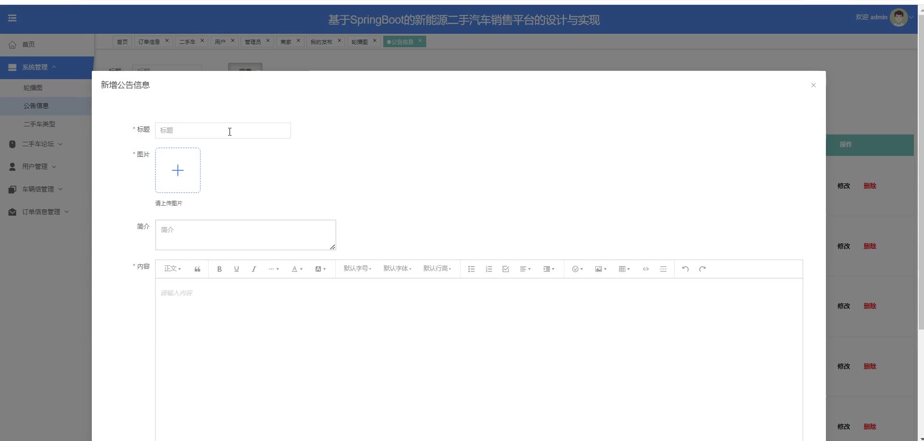The height and width of the screenshot is (441, 924).
Task: Open the indent options dropdown
Action: 549,269
